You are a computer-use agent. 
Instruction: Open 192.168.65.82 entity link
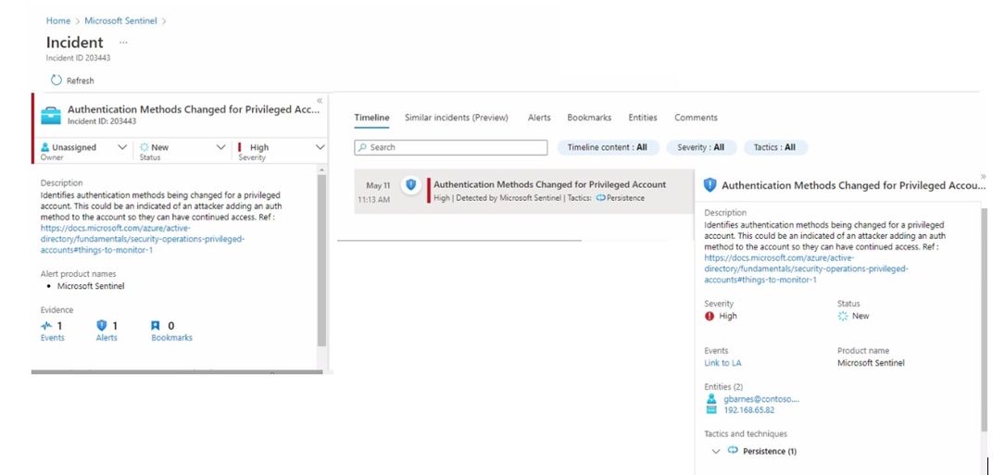point(747,410)
